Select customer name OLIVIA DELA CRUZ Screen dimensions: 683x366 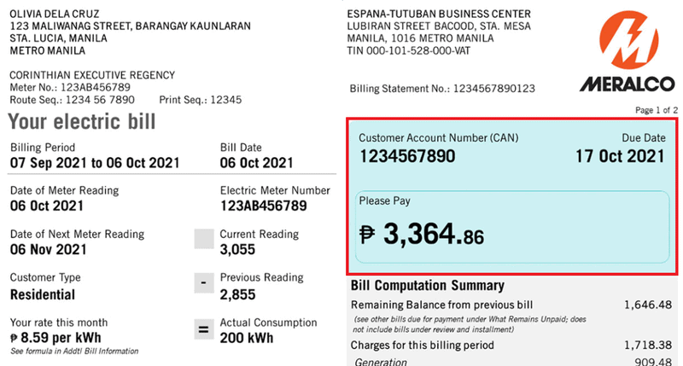pyautogui.click(x=55, y=14)
